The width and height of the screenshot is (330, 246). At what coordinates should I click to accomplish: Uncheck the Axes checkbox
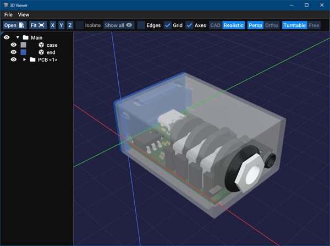[x=189, y=25]
